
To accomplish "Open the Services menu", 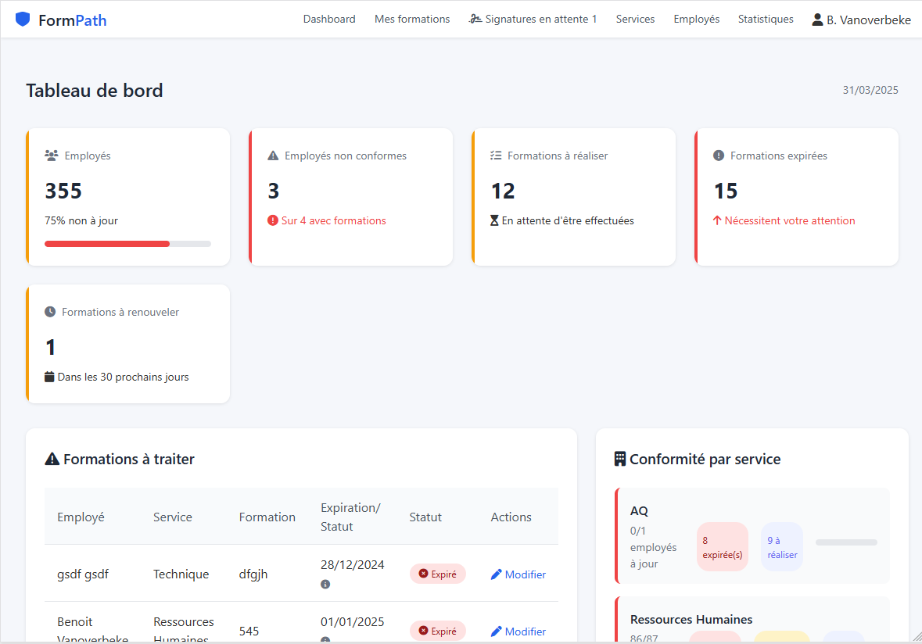I will coord(635,20).
